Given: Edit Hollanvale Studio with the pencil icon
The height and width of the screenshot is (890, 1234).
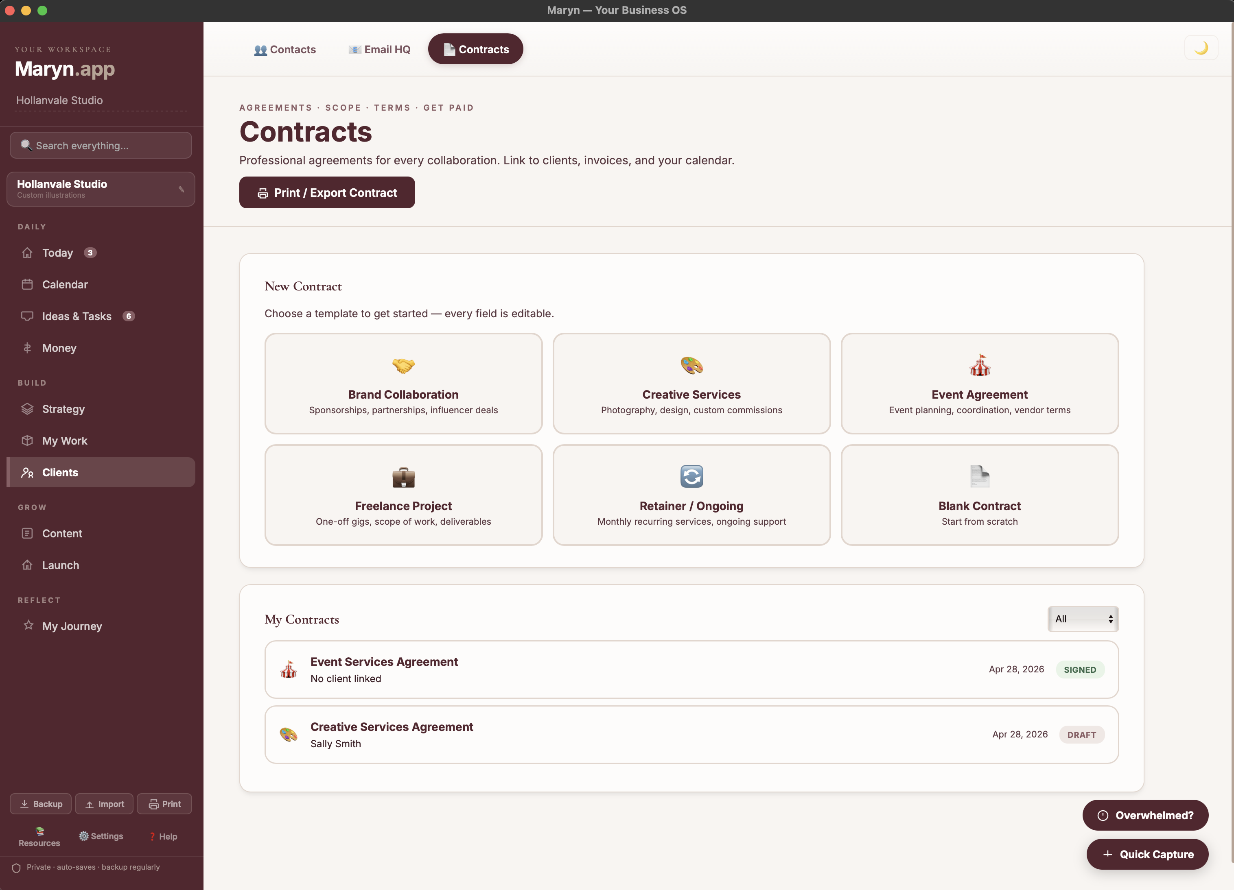Looking at the screenshot, I should pyautogui.click(x=181, y=189).
